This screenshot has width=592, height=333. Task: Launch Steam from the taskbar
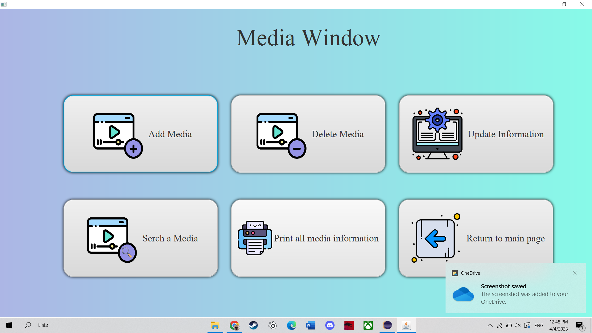pos(253,325)
